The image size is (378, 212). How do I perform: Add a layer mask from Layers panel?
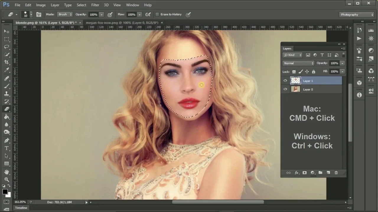[x=304, y=173]
